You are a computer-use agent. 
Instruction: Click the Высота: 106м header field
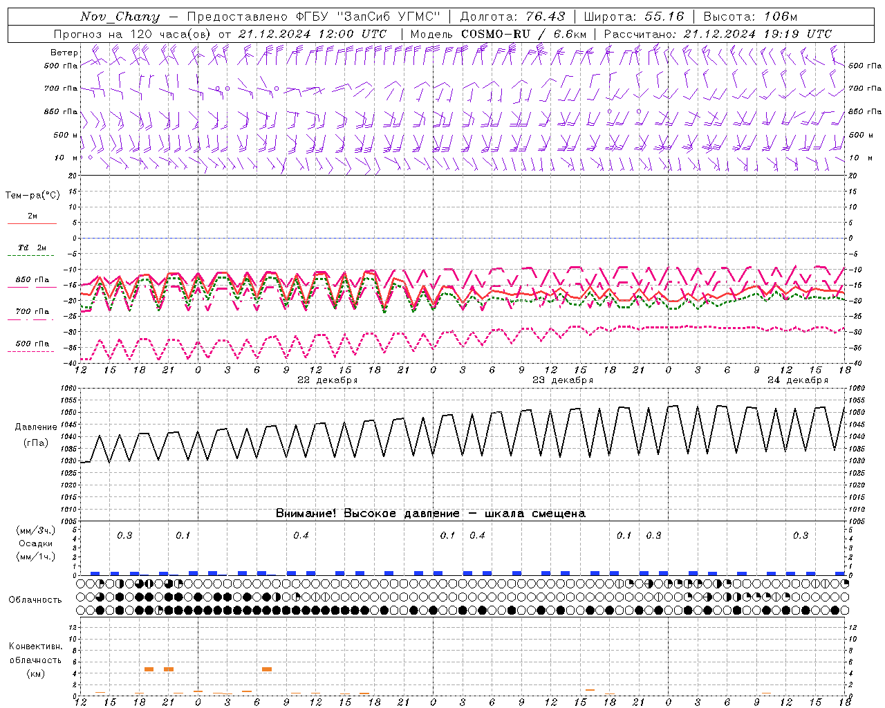coord(750,17)
